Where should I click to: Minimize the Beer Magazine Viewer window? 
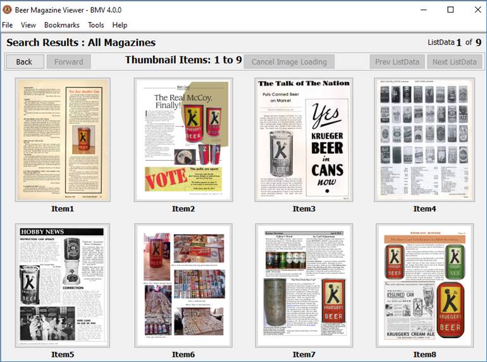point(424,9)
